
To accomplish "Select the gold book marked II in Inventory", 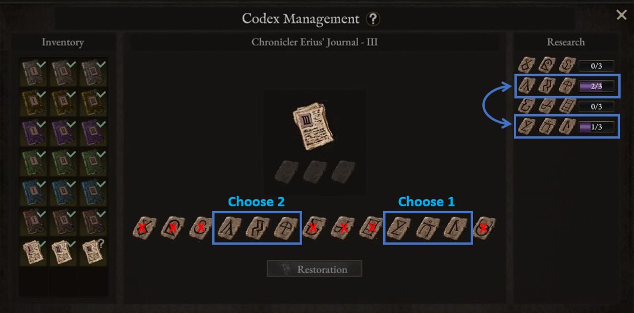I will point(64,103).
